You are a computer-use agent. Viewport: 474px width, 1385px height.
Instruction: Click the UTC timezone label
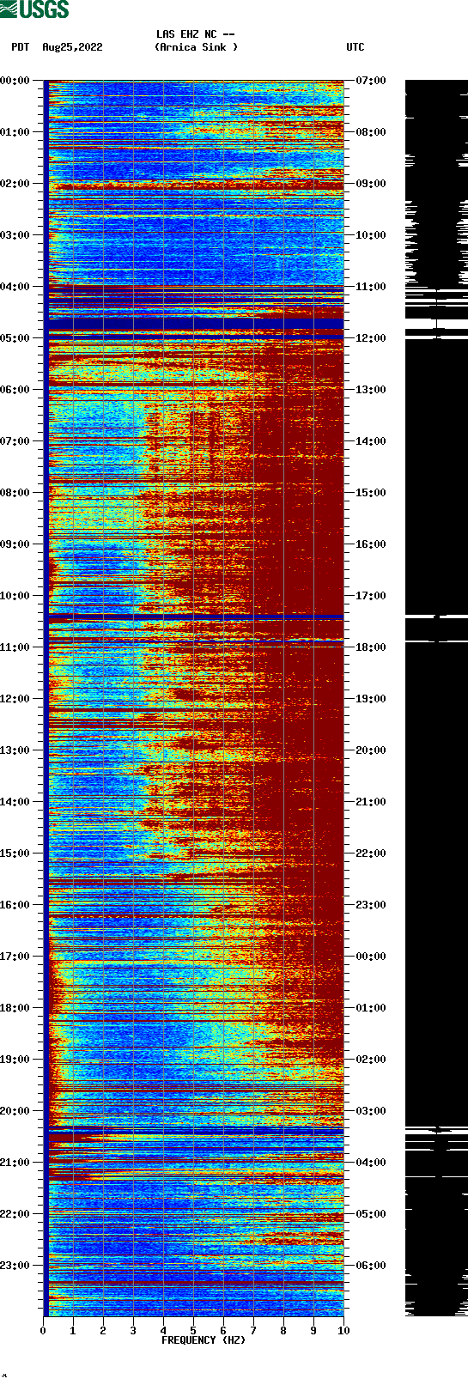(355, 47)
